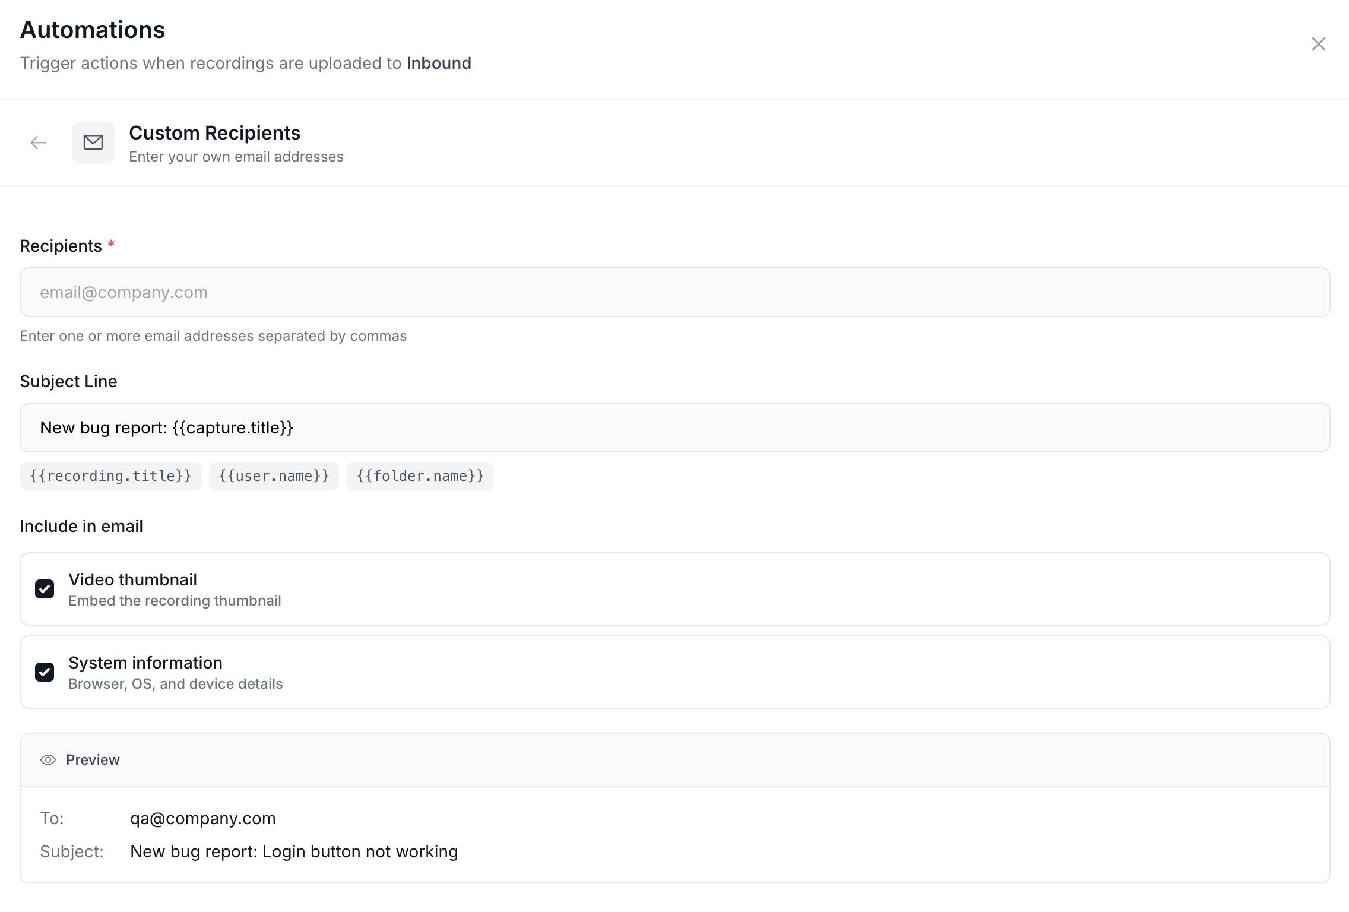Click the Subject Line text field
This screenshot has width=1349, height=912.
(x=674, y=427)
